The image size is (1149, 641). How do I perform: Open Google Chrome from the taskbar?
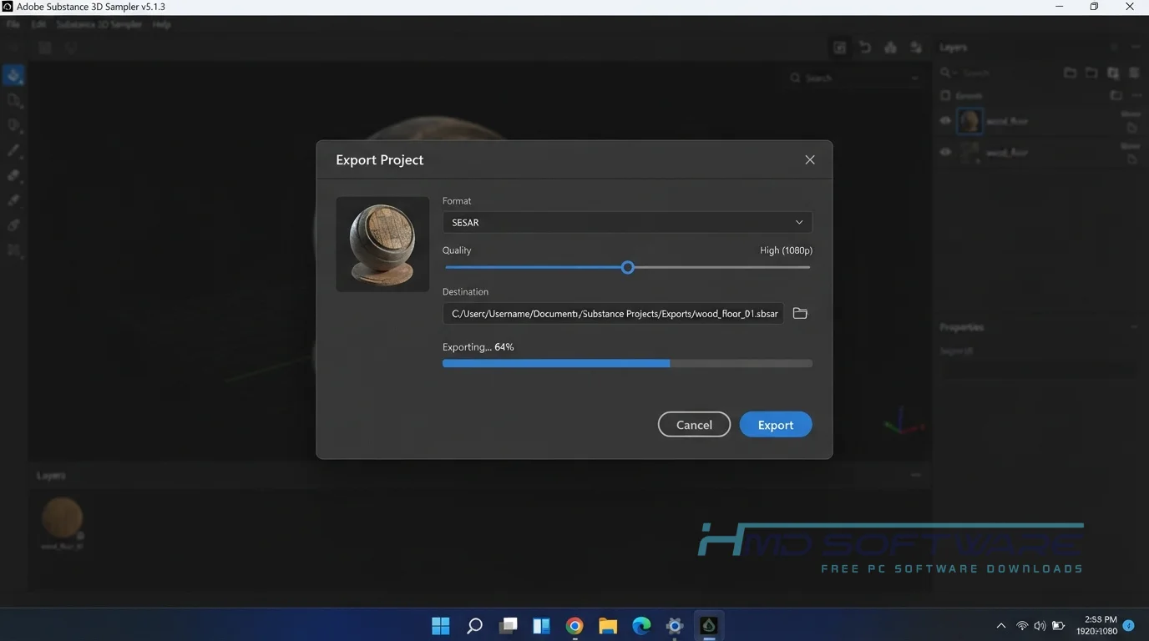pos(574,625)
